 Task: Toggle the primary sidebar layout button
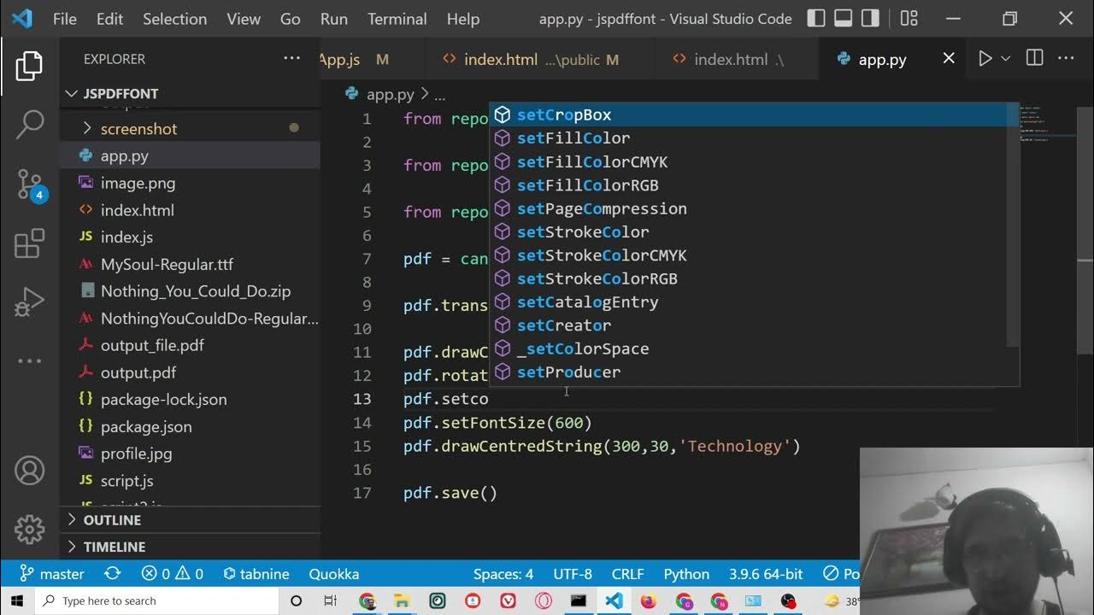816,18
